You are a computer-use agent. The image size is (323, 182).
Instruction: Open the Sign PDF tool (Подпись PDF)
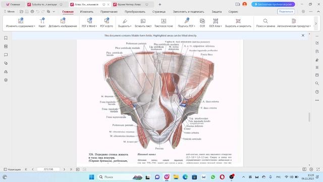coord(186,23)
